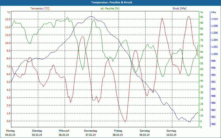Image resolution: width=221 pixels, height=138 pixels.
Task: Click the 'Dienstag' day label
Action: pos(37,131)
